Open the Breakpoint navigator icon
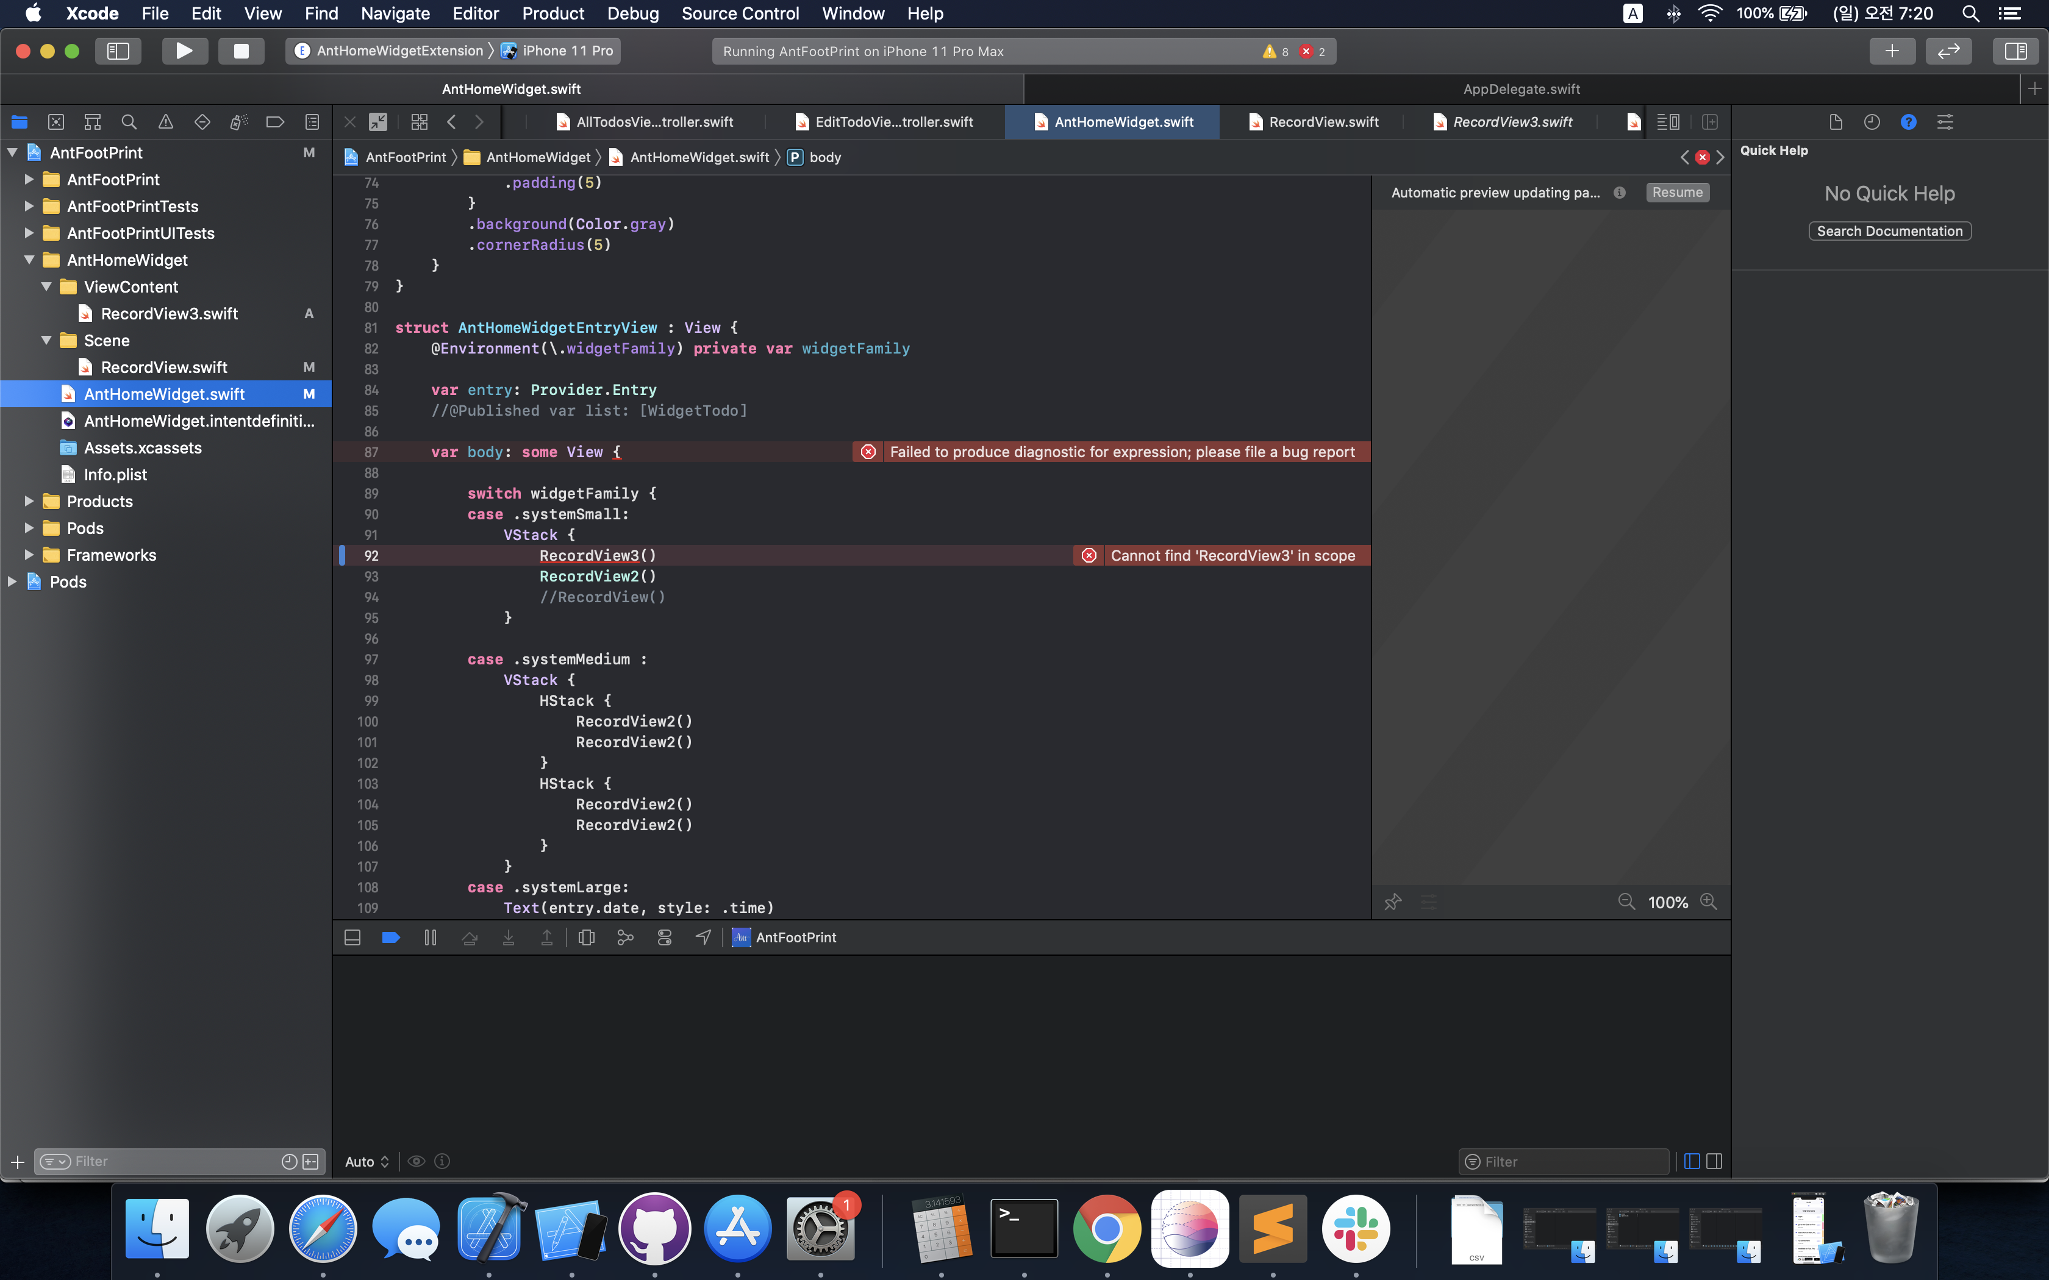Screen dimensions: 2049x1280 click(274, 122)
